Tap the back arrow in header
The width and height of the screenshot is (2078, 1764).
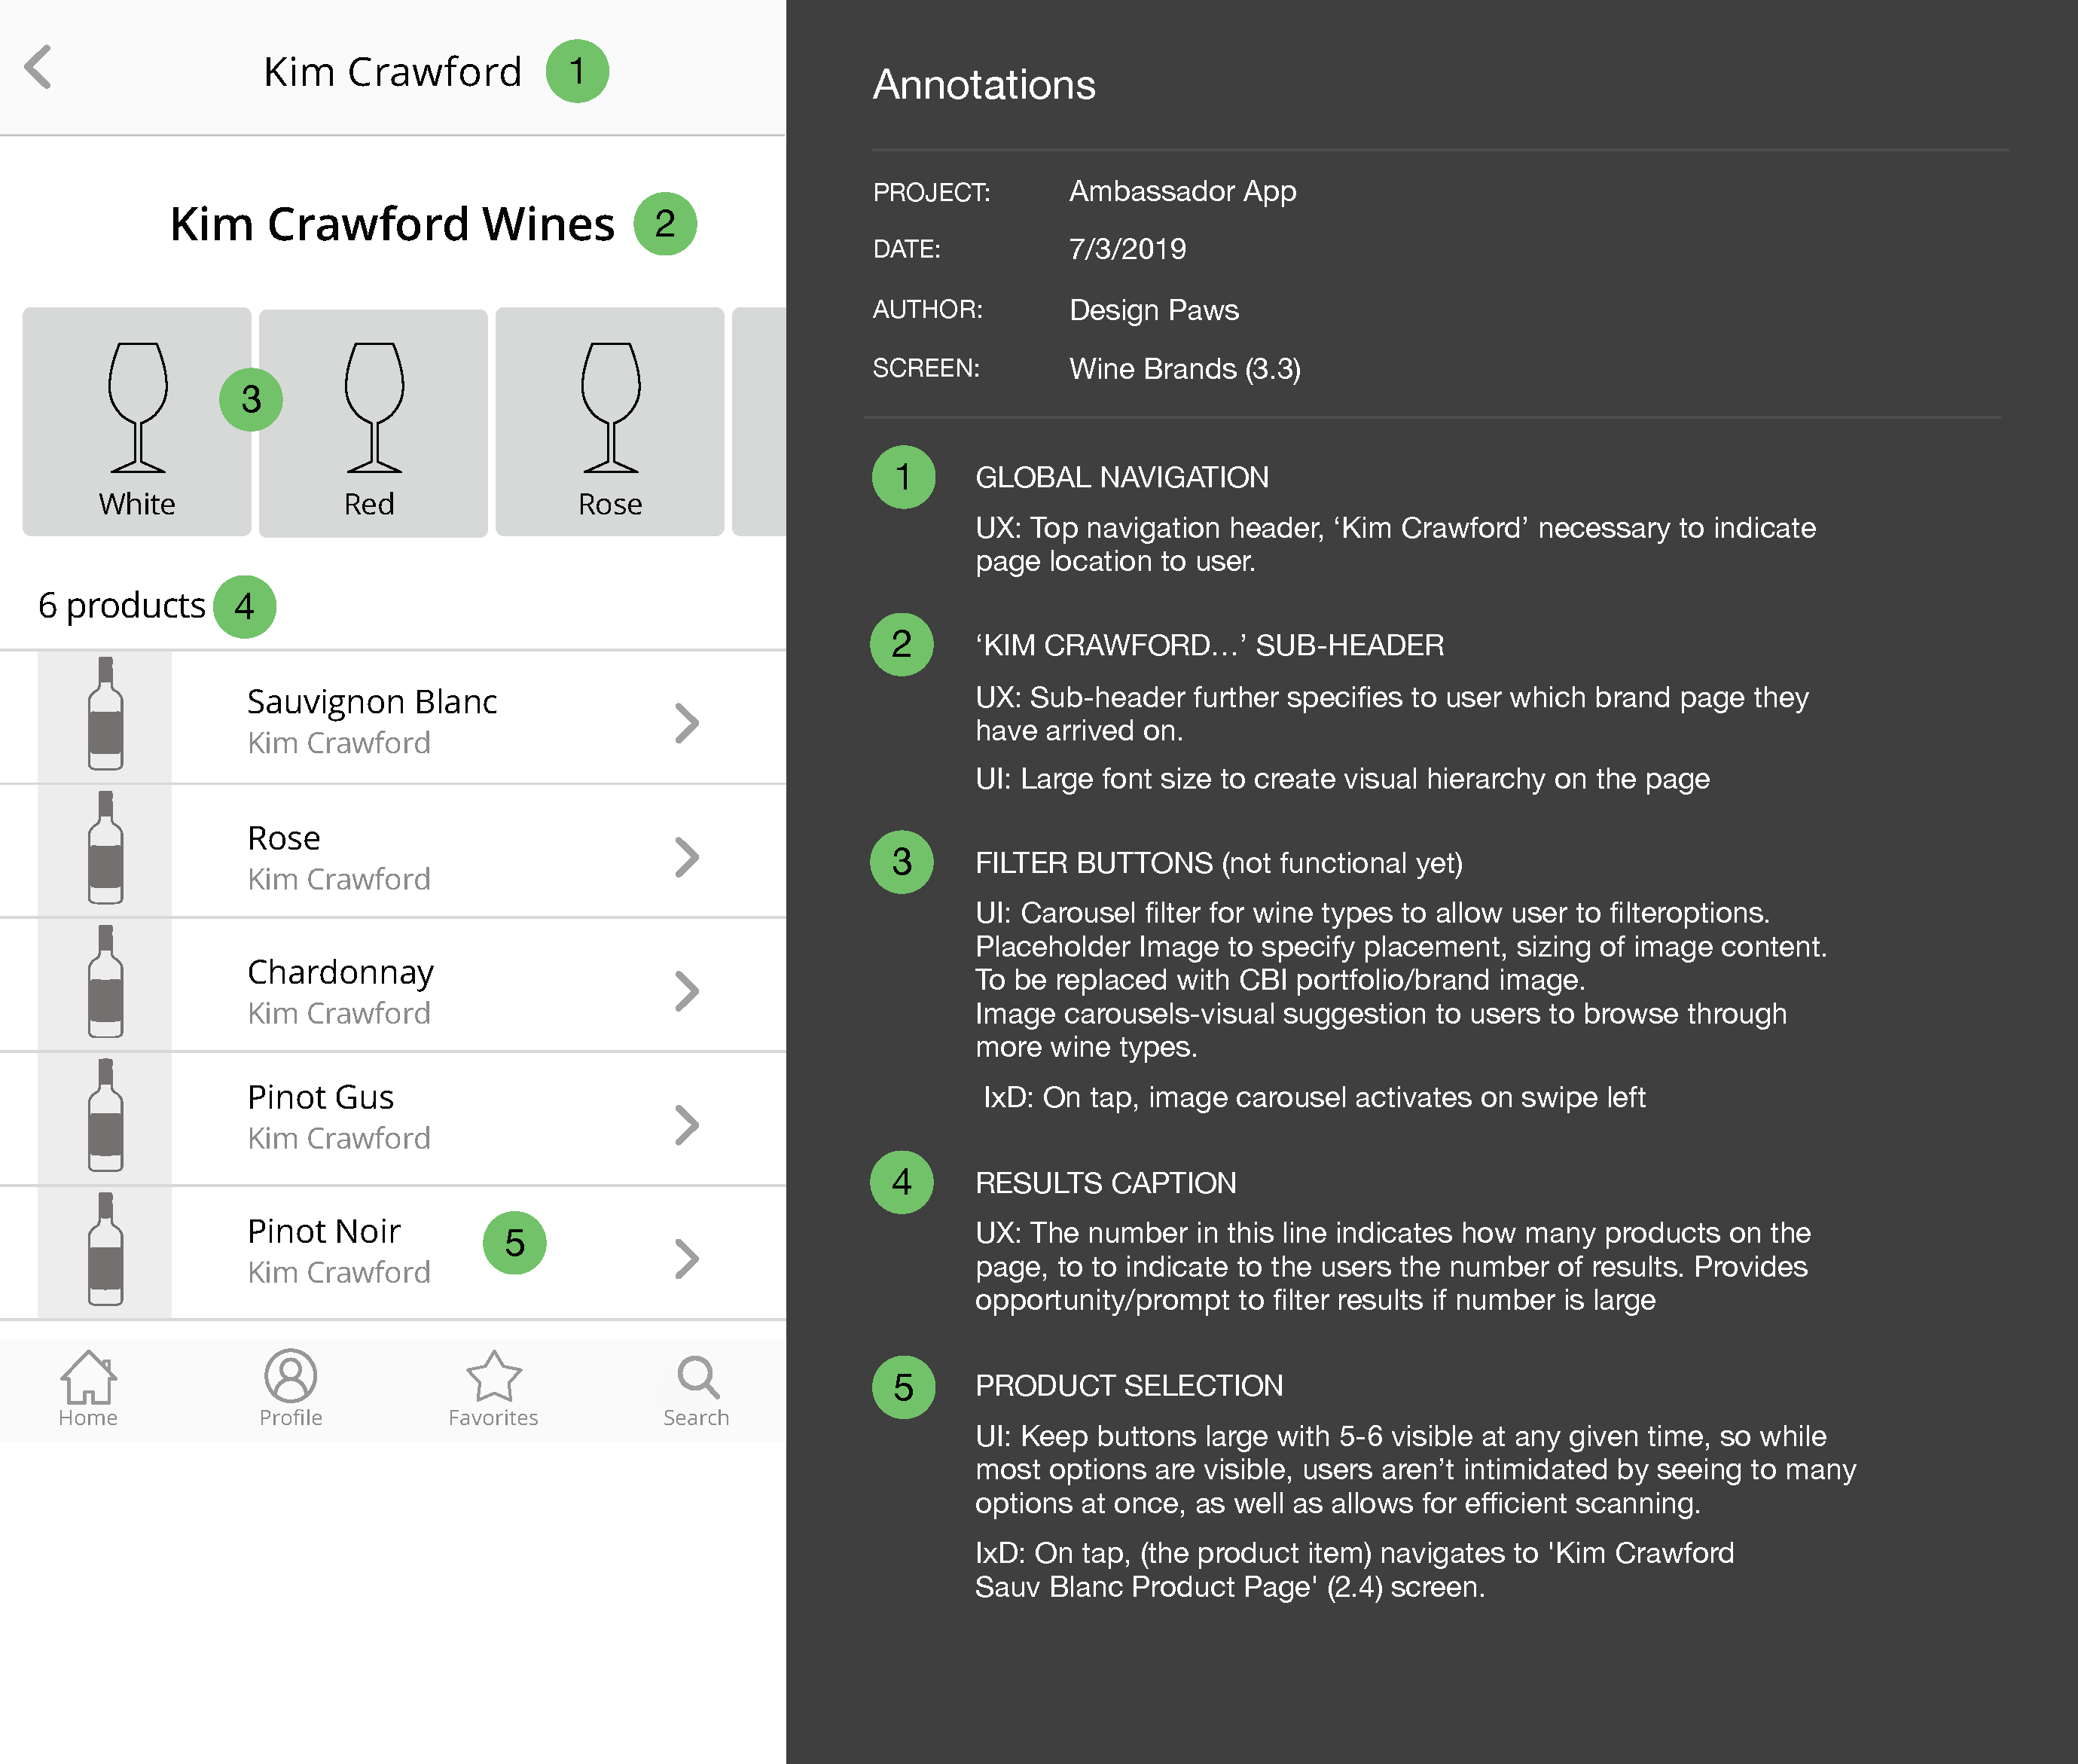(x=38, y=67)
